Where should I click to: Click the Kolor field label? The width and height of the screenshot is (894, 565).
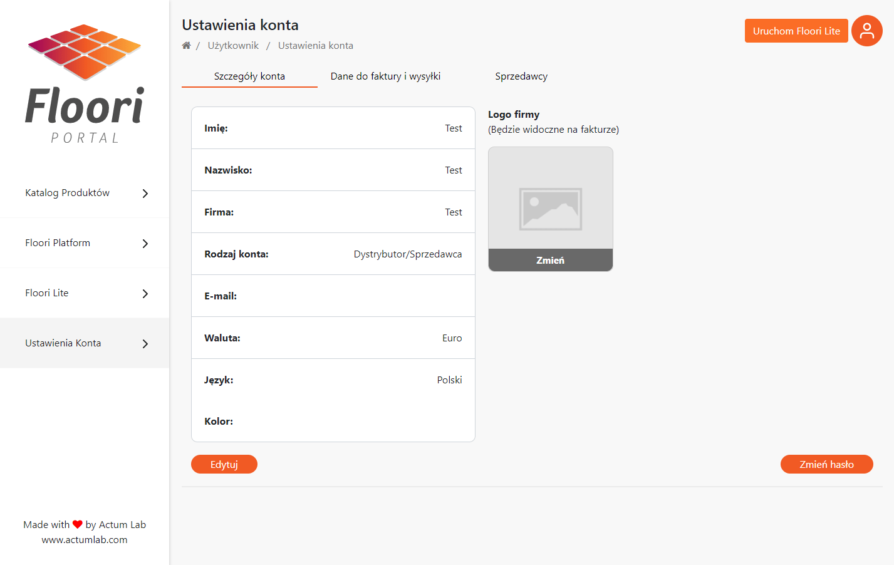click(219, 422)
